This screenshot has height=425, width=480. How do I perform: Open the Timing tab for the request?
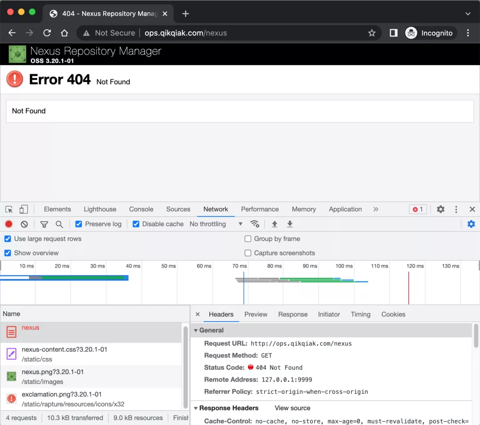360,314
